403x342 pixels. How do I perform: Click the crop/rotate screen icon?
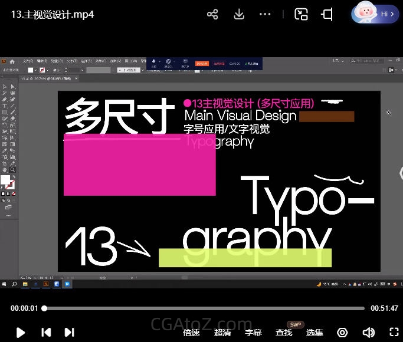(327, 14)
